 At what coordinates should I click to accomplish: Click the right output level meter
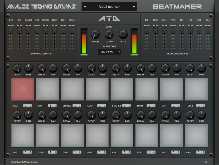(x=134, y=42)
